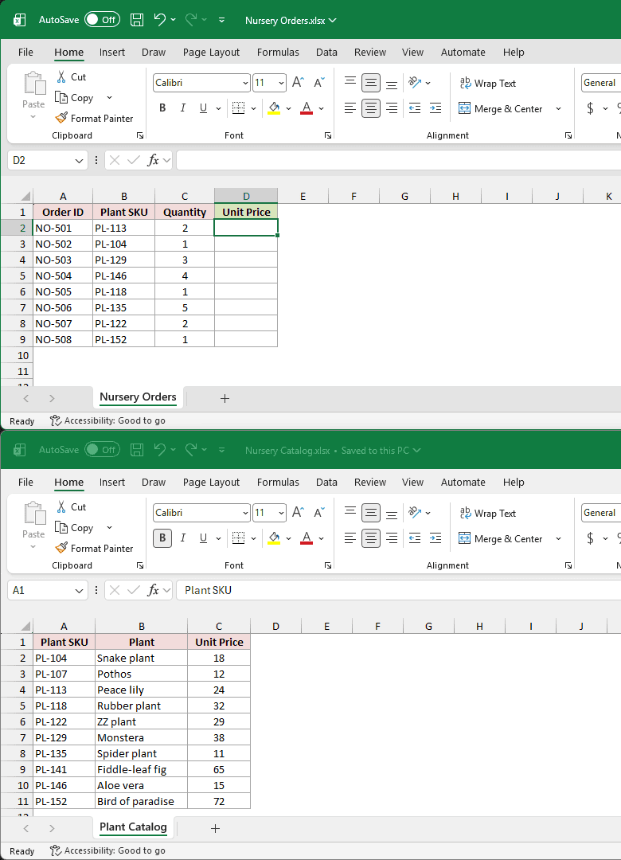Expand Nursery Orders.xlsx file name dropdown

pyautogui.click(x=333, y=20)
